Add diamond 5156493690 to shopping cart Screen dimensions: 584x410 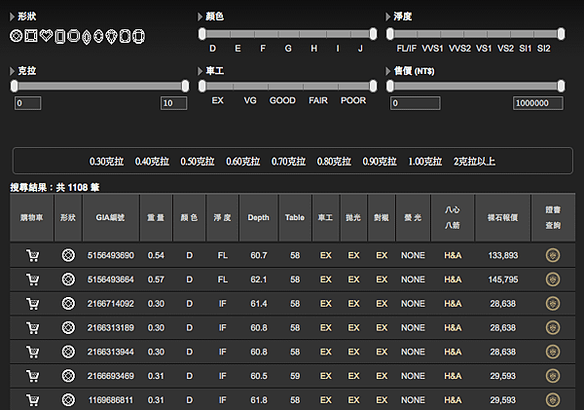[x=32, y=255]
